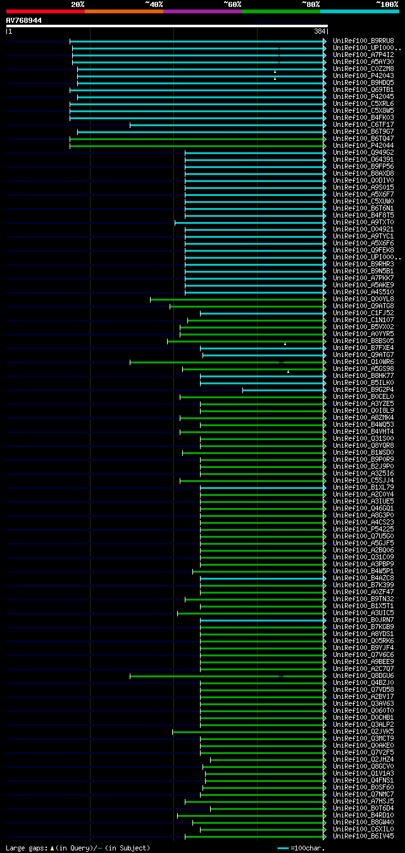This screenshot has width=405, height=853.
Task: Select the UniRef100_B9RHR3 label
Action: [363, 264]
